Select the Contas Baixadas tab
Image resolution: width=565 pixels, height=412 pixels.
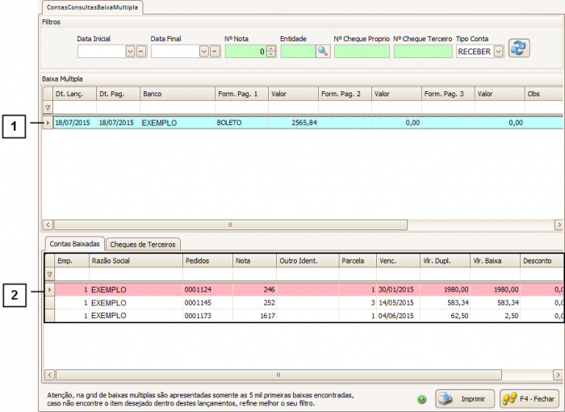74,243
